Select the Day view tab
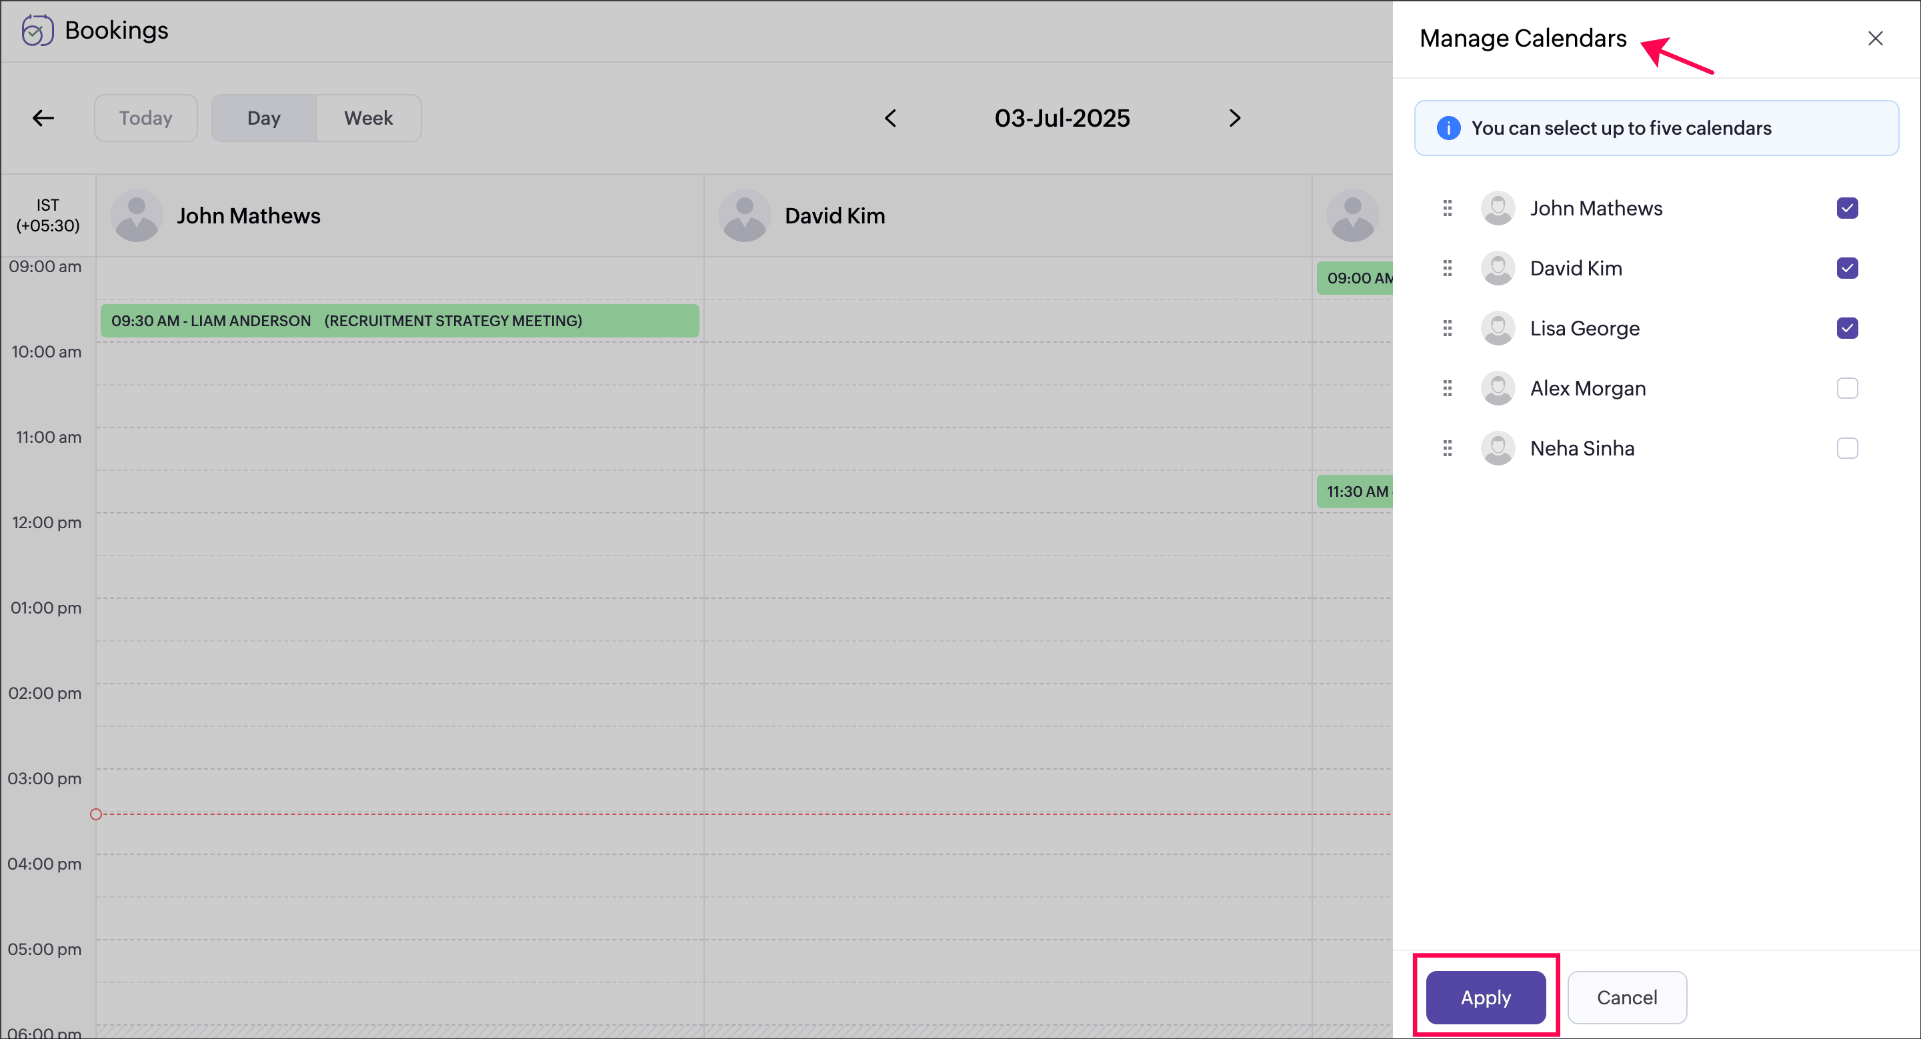Image resolution: width=1921 pixels, height=1039 pixels. (264, 118)
